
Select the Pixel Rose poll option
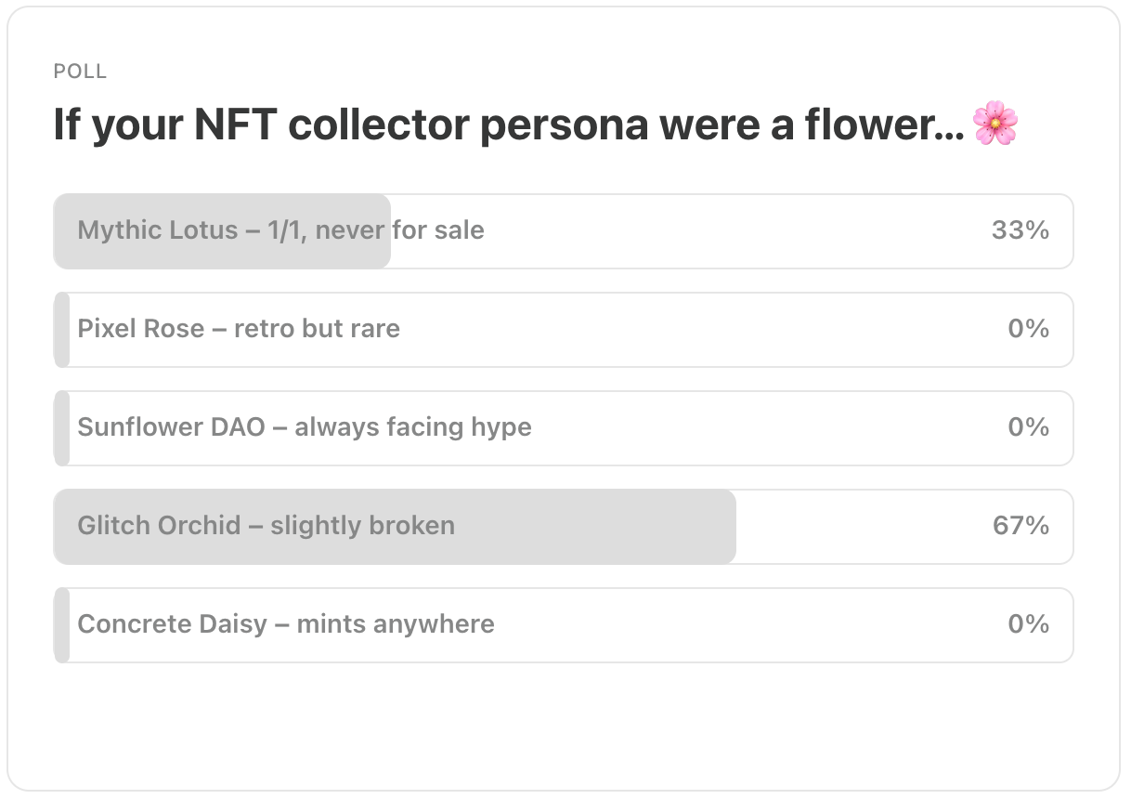(x=239, y=329)
